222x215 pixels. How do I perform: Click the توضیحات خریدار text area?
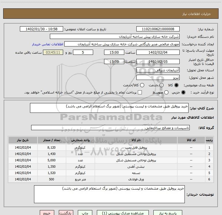click(x=109, y=194)
